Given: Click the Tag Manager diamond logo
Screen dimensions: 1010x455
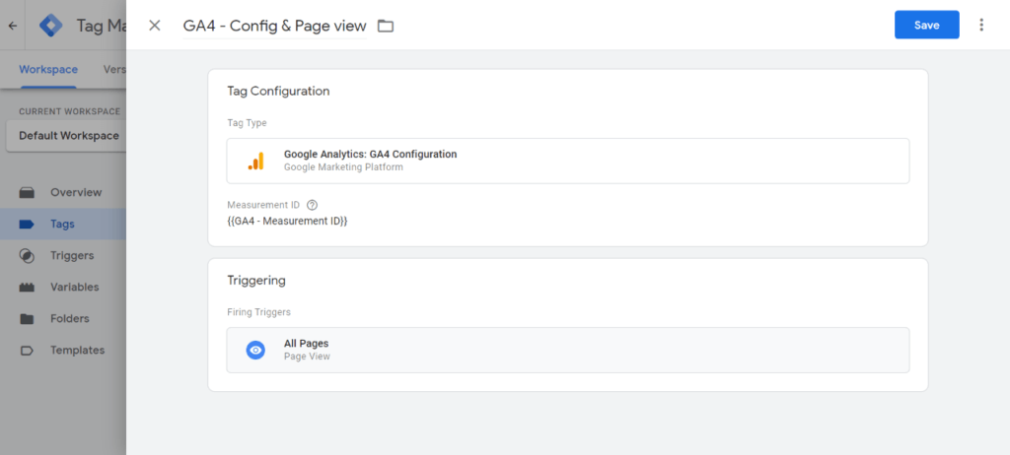Looking at the screenshot, I should 51,25.
